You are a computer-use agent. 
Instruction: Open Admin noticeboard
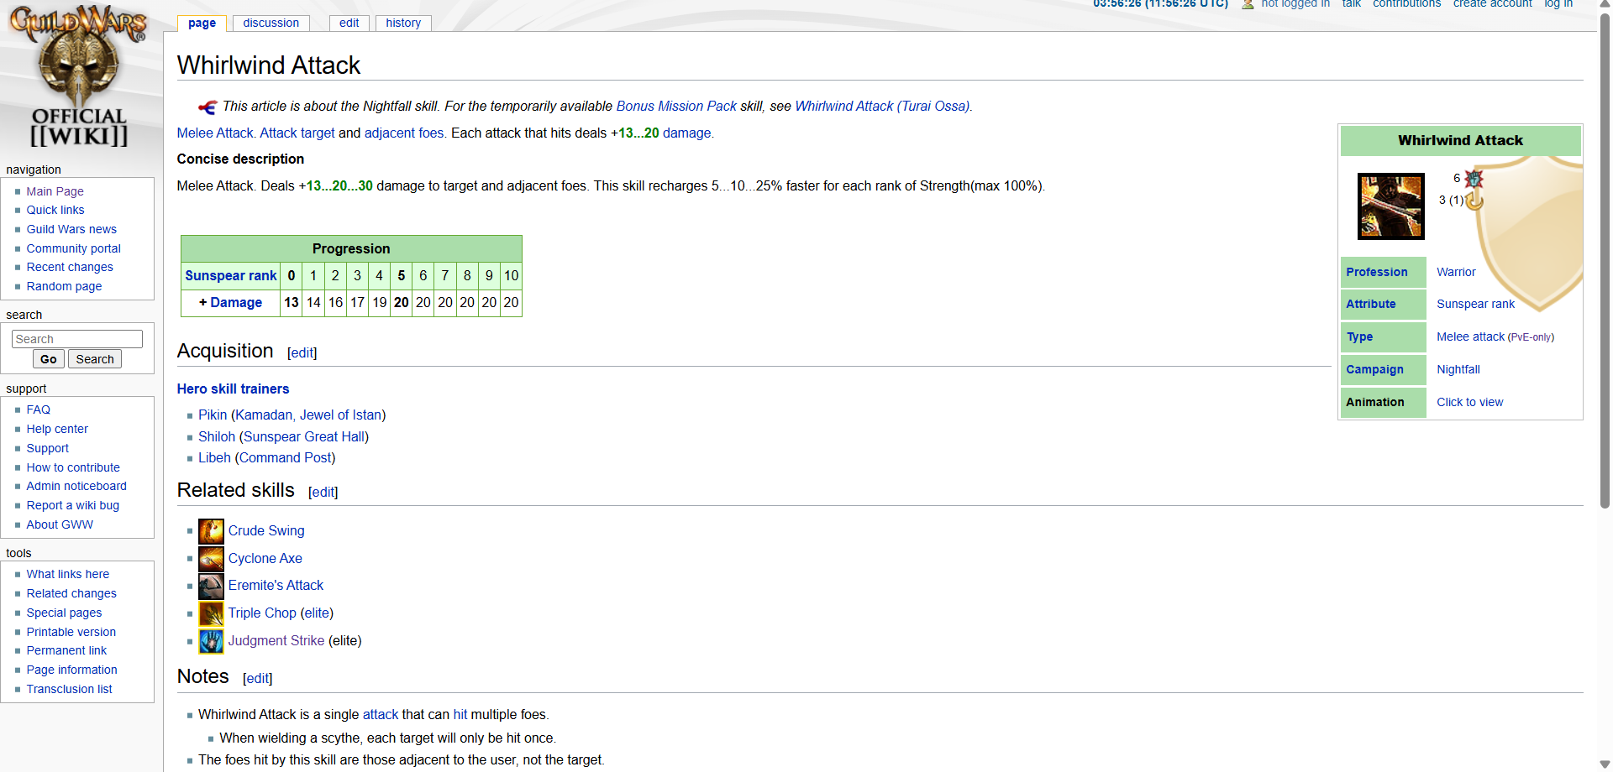click(76, 486)
